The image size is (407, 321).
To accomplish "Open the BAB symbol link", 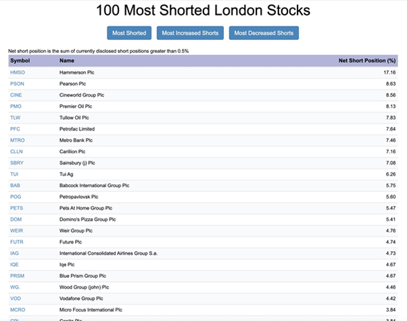I will point(15,186).
